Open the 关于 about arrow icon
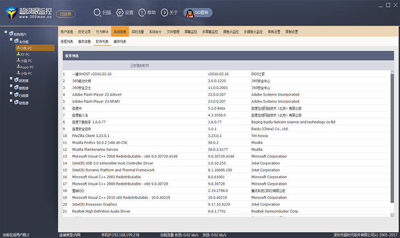 (164, 12)
